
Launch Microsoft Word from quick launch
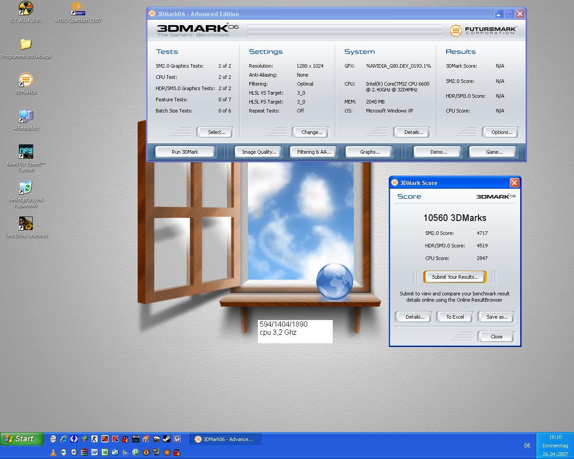tap(95, 452)
